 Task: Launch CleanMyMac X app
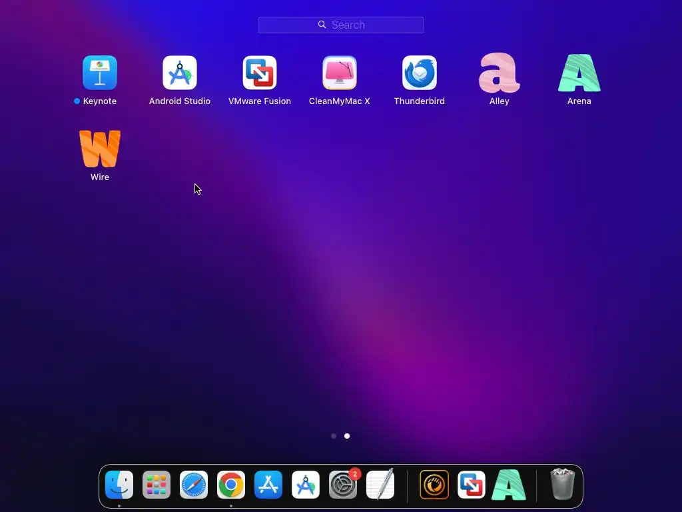click(x=340, y=73)
